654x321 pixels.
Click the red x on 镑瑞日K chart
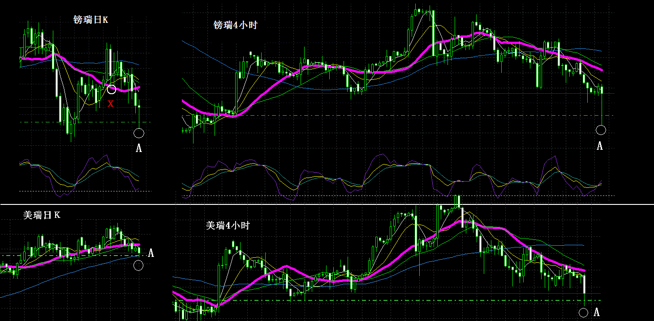(x=111, y=104)
